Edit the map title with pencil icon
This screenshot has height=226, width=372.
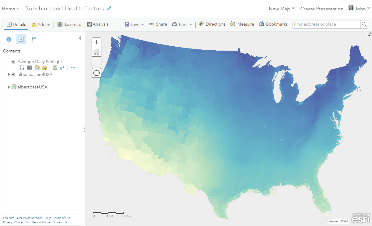tap(109, 8)
